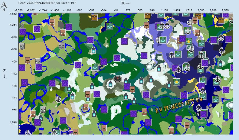The image size is (239, 140).
Task: Click the pillager outpost icon beside the -688 label
Action: pos(22,46)
